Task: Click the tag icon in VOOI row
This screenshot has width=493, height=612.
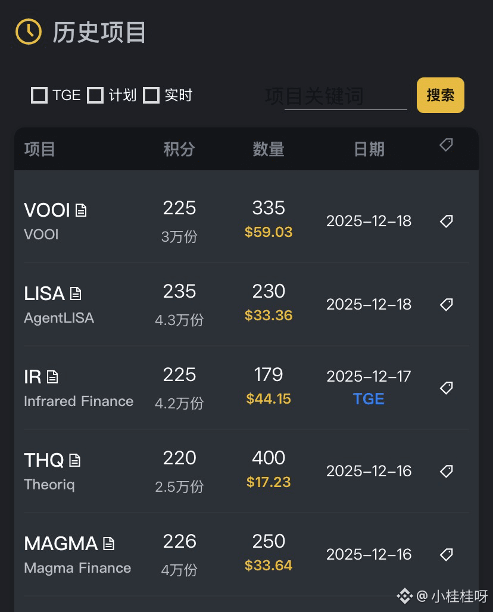Action: (x=446, y=221)
